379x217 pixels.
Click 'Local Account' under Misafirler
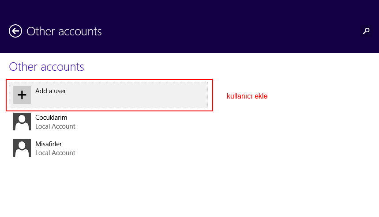click(x=55, y=153)
